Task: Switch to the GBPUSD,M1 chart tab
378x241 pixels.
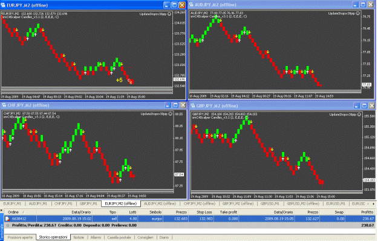Action: coord(270,203)
